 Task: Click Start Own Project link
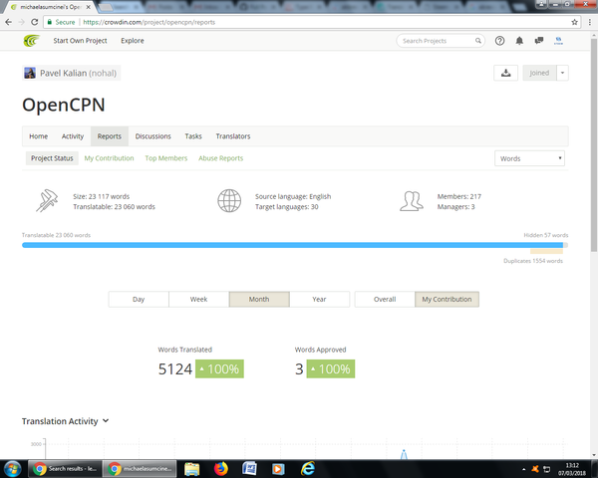pos(80,41)
